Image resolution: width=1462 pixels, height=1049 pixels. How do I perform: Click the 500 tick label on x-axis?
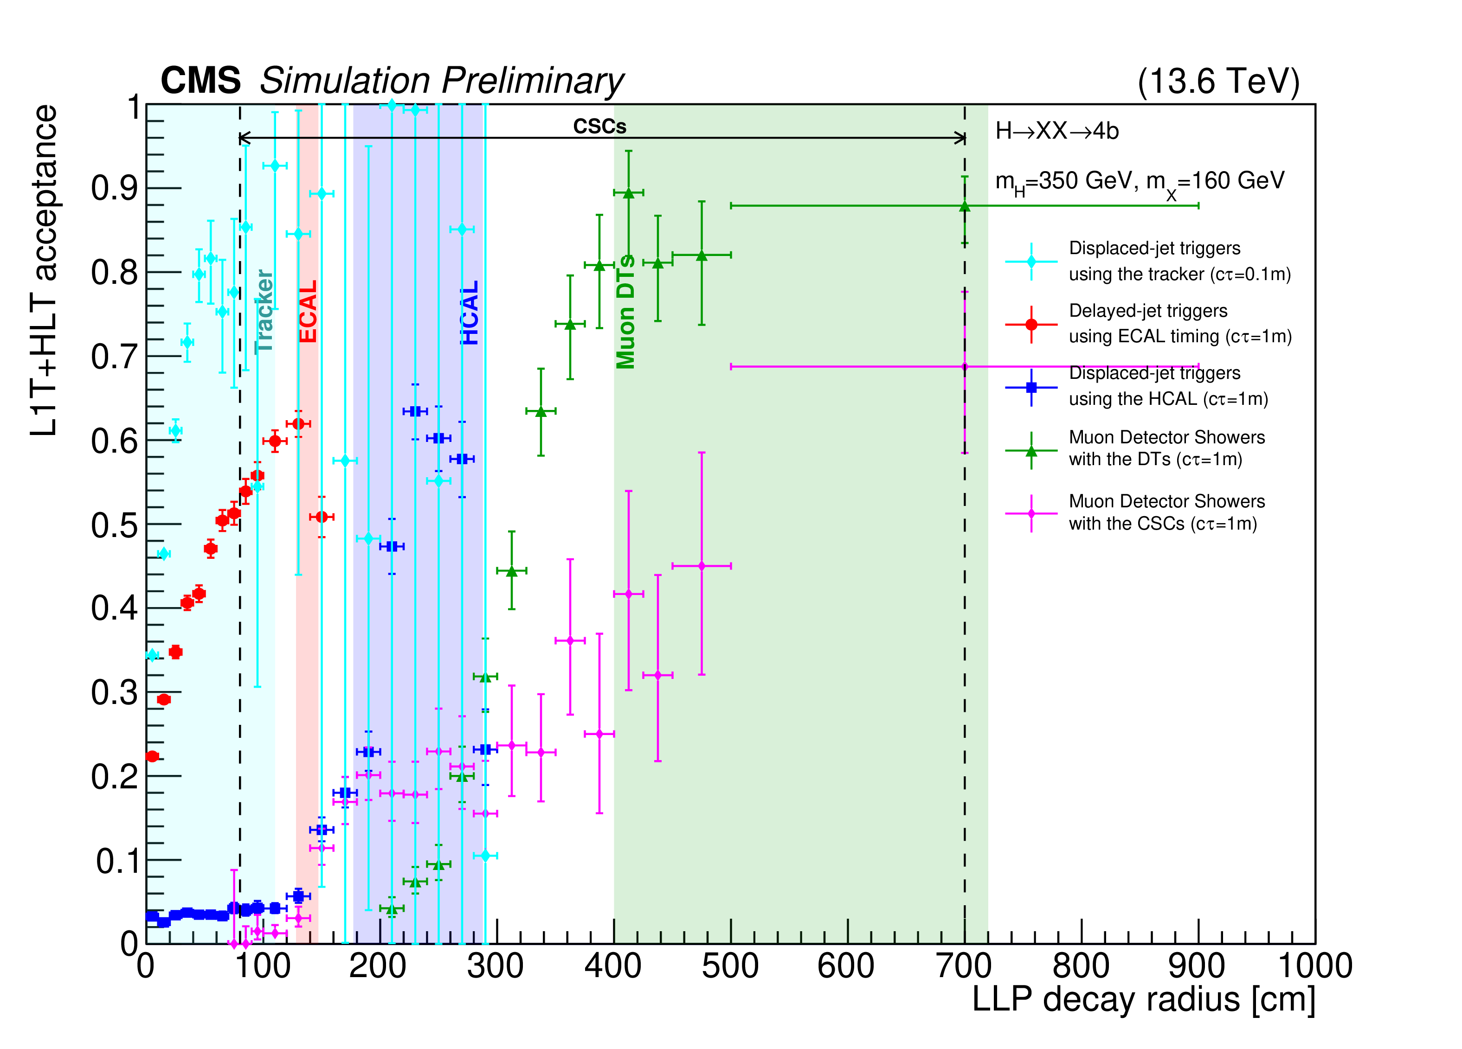point(730,966)
